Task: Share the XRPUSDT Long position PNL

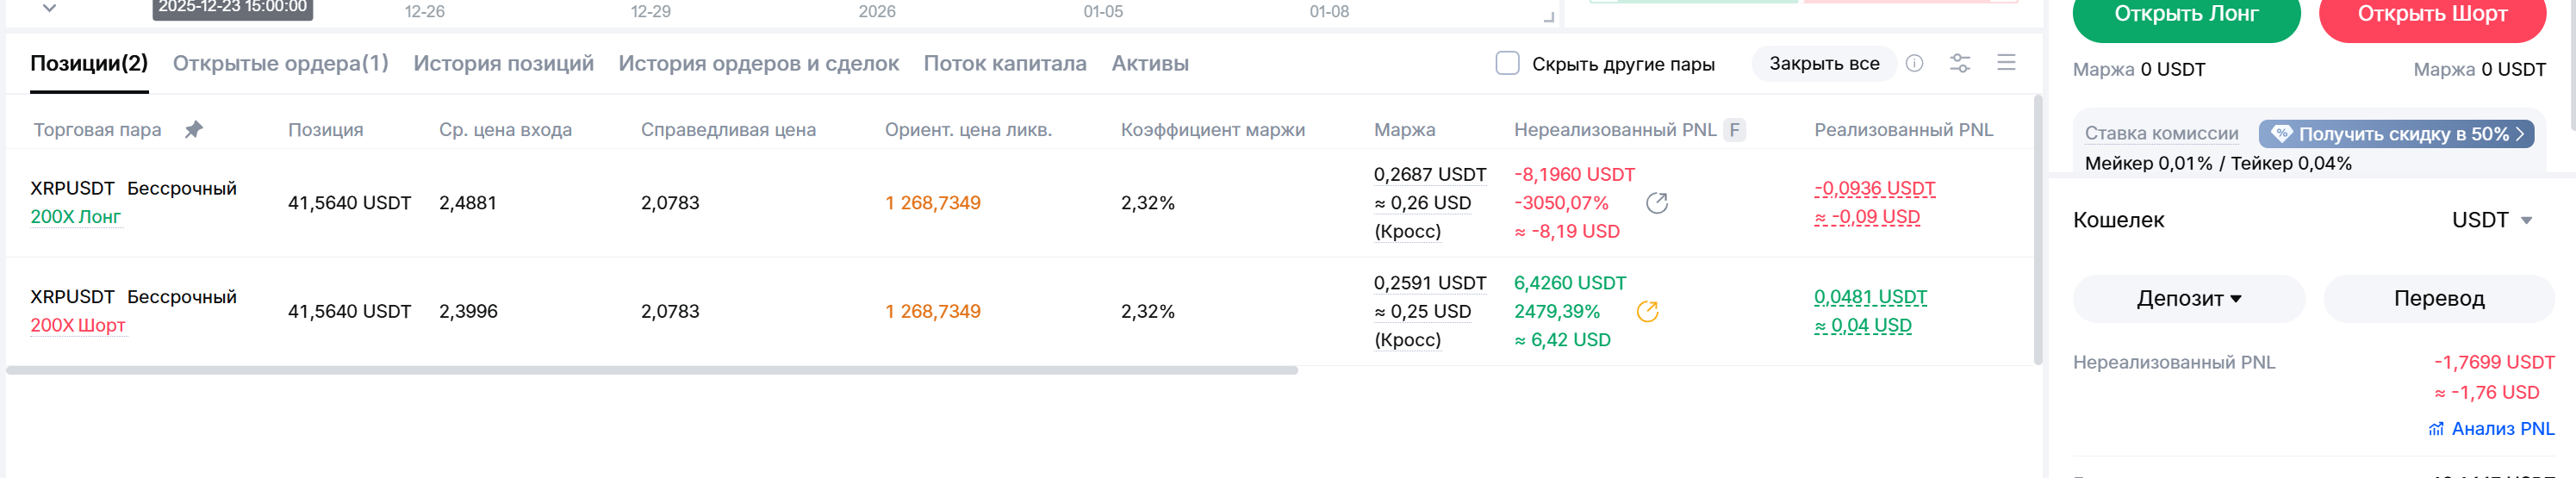Action: pyautogui.click(x=1657, y=203)
